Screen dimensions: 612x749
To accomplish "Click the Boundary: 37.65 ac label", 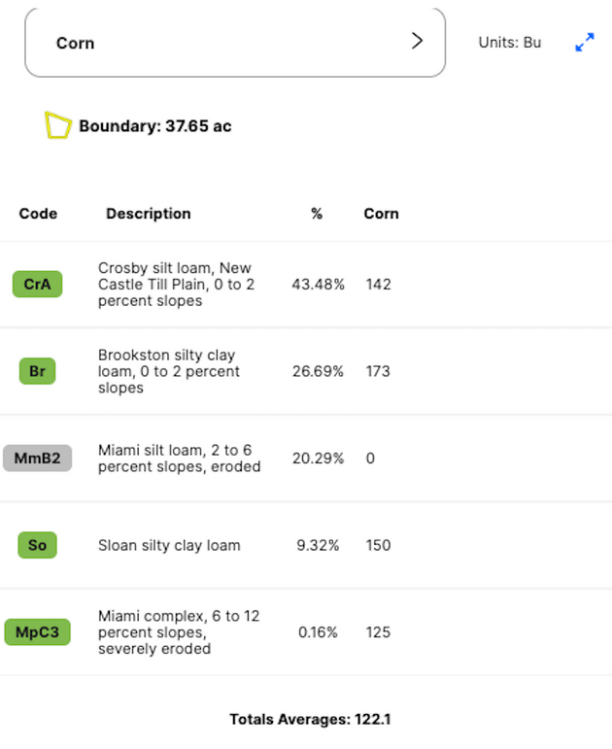I will pyautogui.click(x=155, y=126).
